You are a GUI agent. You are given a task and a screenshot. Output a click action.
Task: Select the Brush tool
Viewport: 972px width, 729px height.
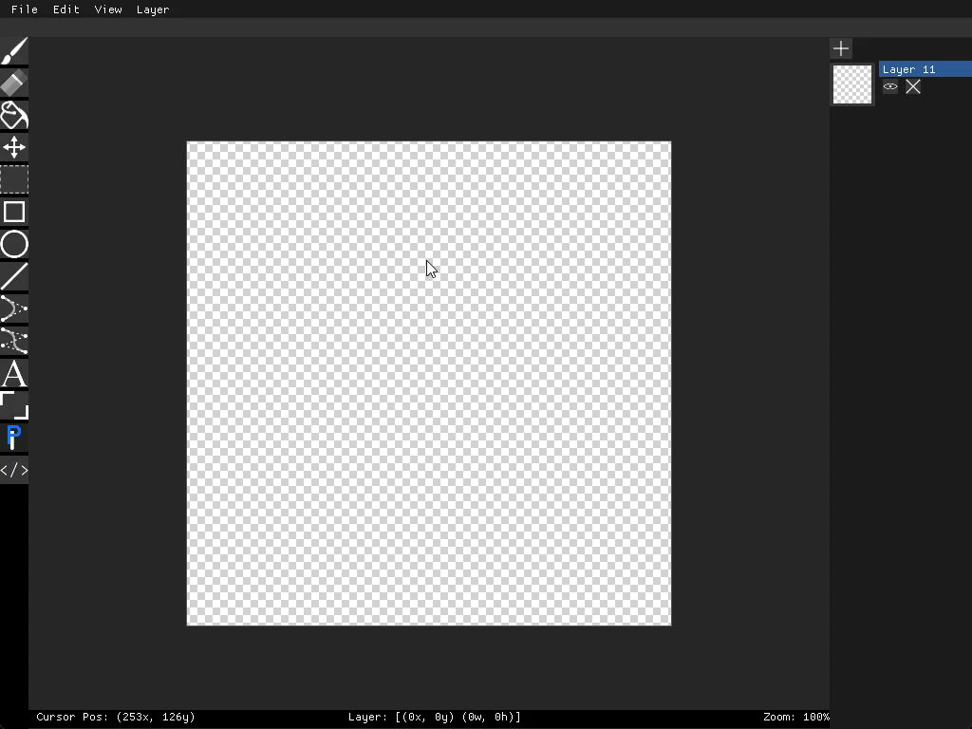pos(14,51)
